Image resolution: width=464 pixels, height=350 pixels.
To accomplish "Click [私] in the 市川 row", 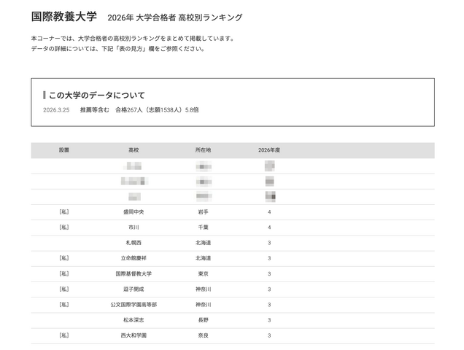I will click(x=64, y=227).
